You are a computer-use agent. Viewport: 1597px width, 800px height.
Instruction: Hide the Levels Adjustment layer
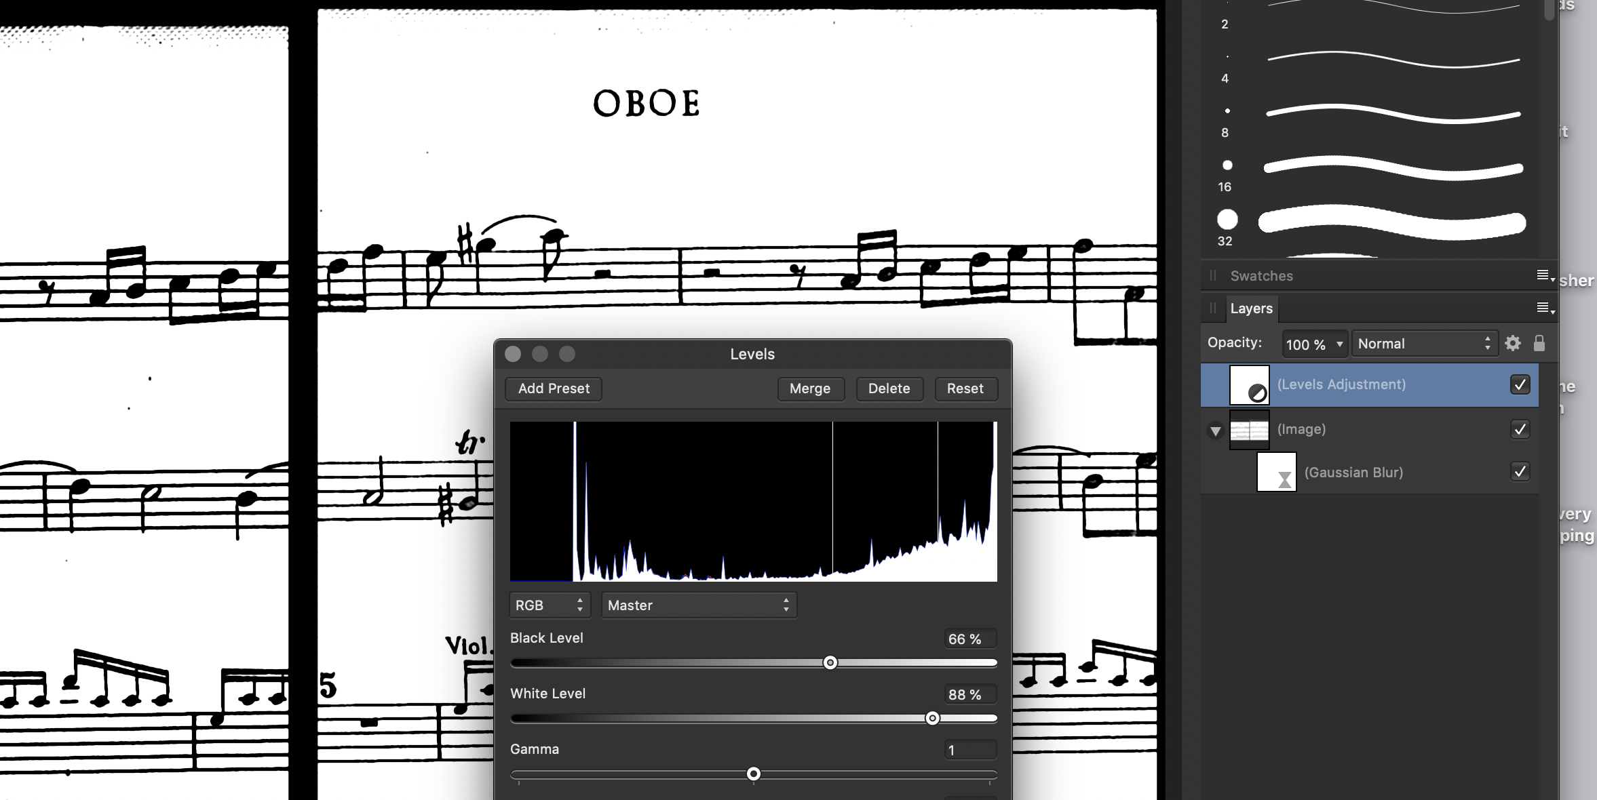tap(1520, 384)
